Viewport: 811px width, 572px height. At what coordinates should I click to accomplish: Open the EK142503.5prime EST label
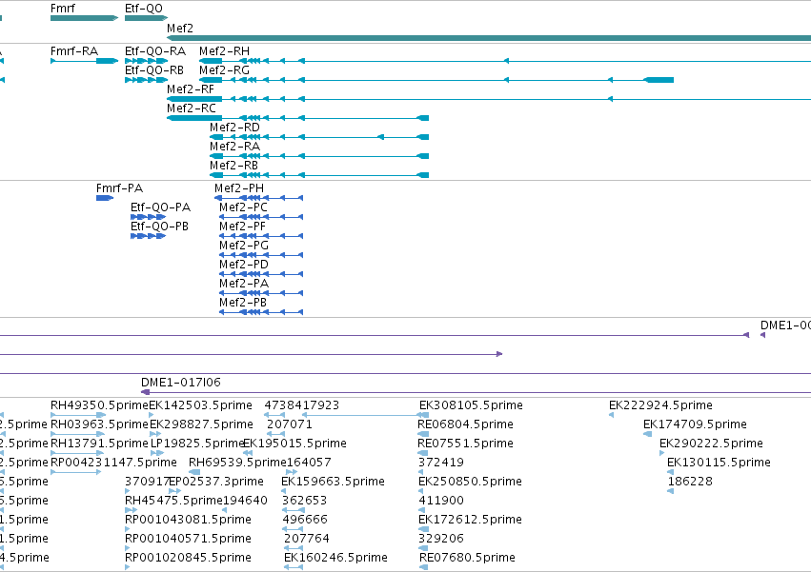tap(201, 405)
